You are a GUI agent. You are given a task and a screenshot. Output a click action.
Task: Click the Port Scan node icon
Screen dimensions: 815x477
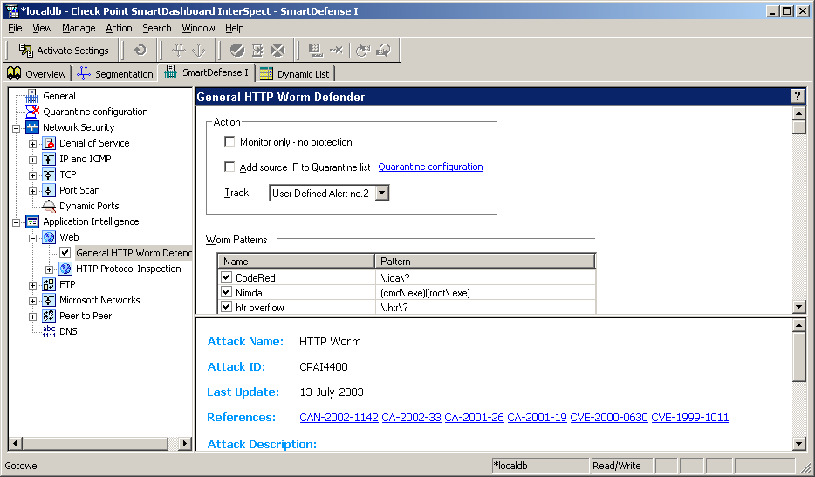pyautogui.click(x=49, y=190)
